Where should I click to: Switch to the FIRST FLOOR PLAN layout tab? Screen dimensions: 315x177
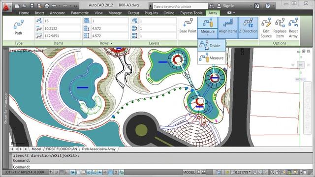pos(62,149)
